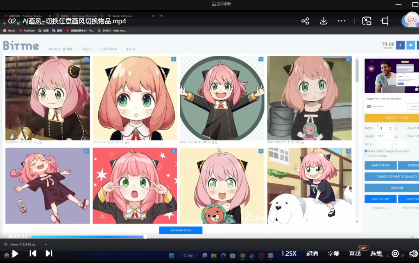Uncheck Auto detect image focal point
This screenshot has height=263, width=419.
[366, 151]
